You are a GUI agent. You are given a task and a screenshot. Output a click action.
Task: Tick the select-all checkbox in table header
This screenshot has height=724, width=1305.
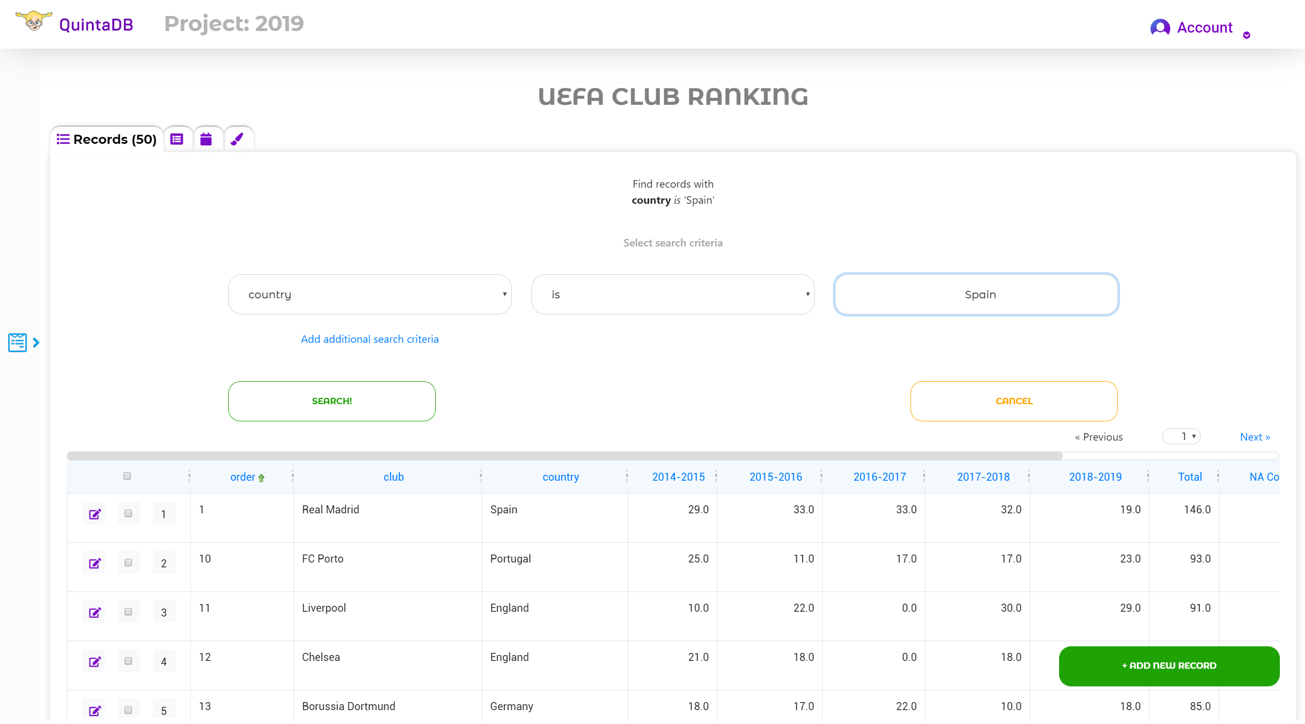(127, 476)
